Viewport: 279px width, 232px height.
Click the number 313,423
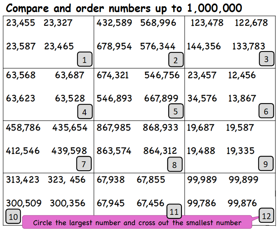point(23,180)
